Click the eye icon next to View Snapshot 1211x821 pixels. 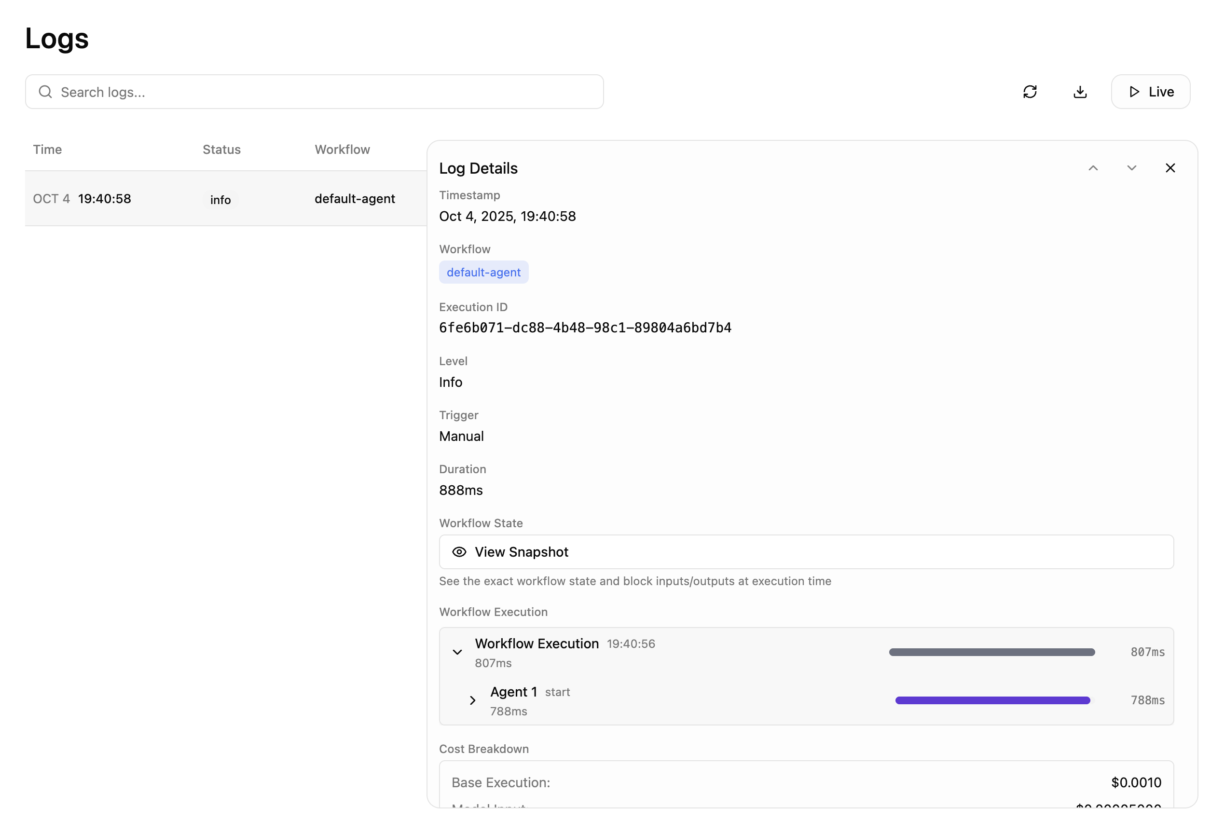coord(459,552)
